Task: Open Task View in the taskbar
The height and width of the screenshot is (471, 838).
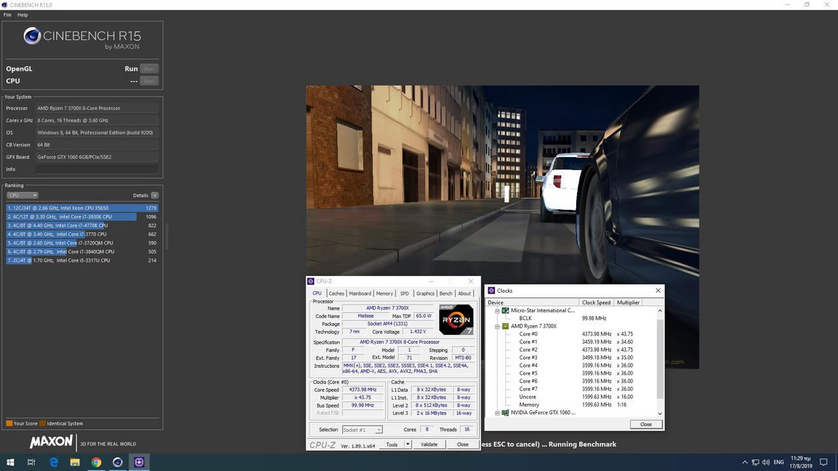Action: point(31,462)
